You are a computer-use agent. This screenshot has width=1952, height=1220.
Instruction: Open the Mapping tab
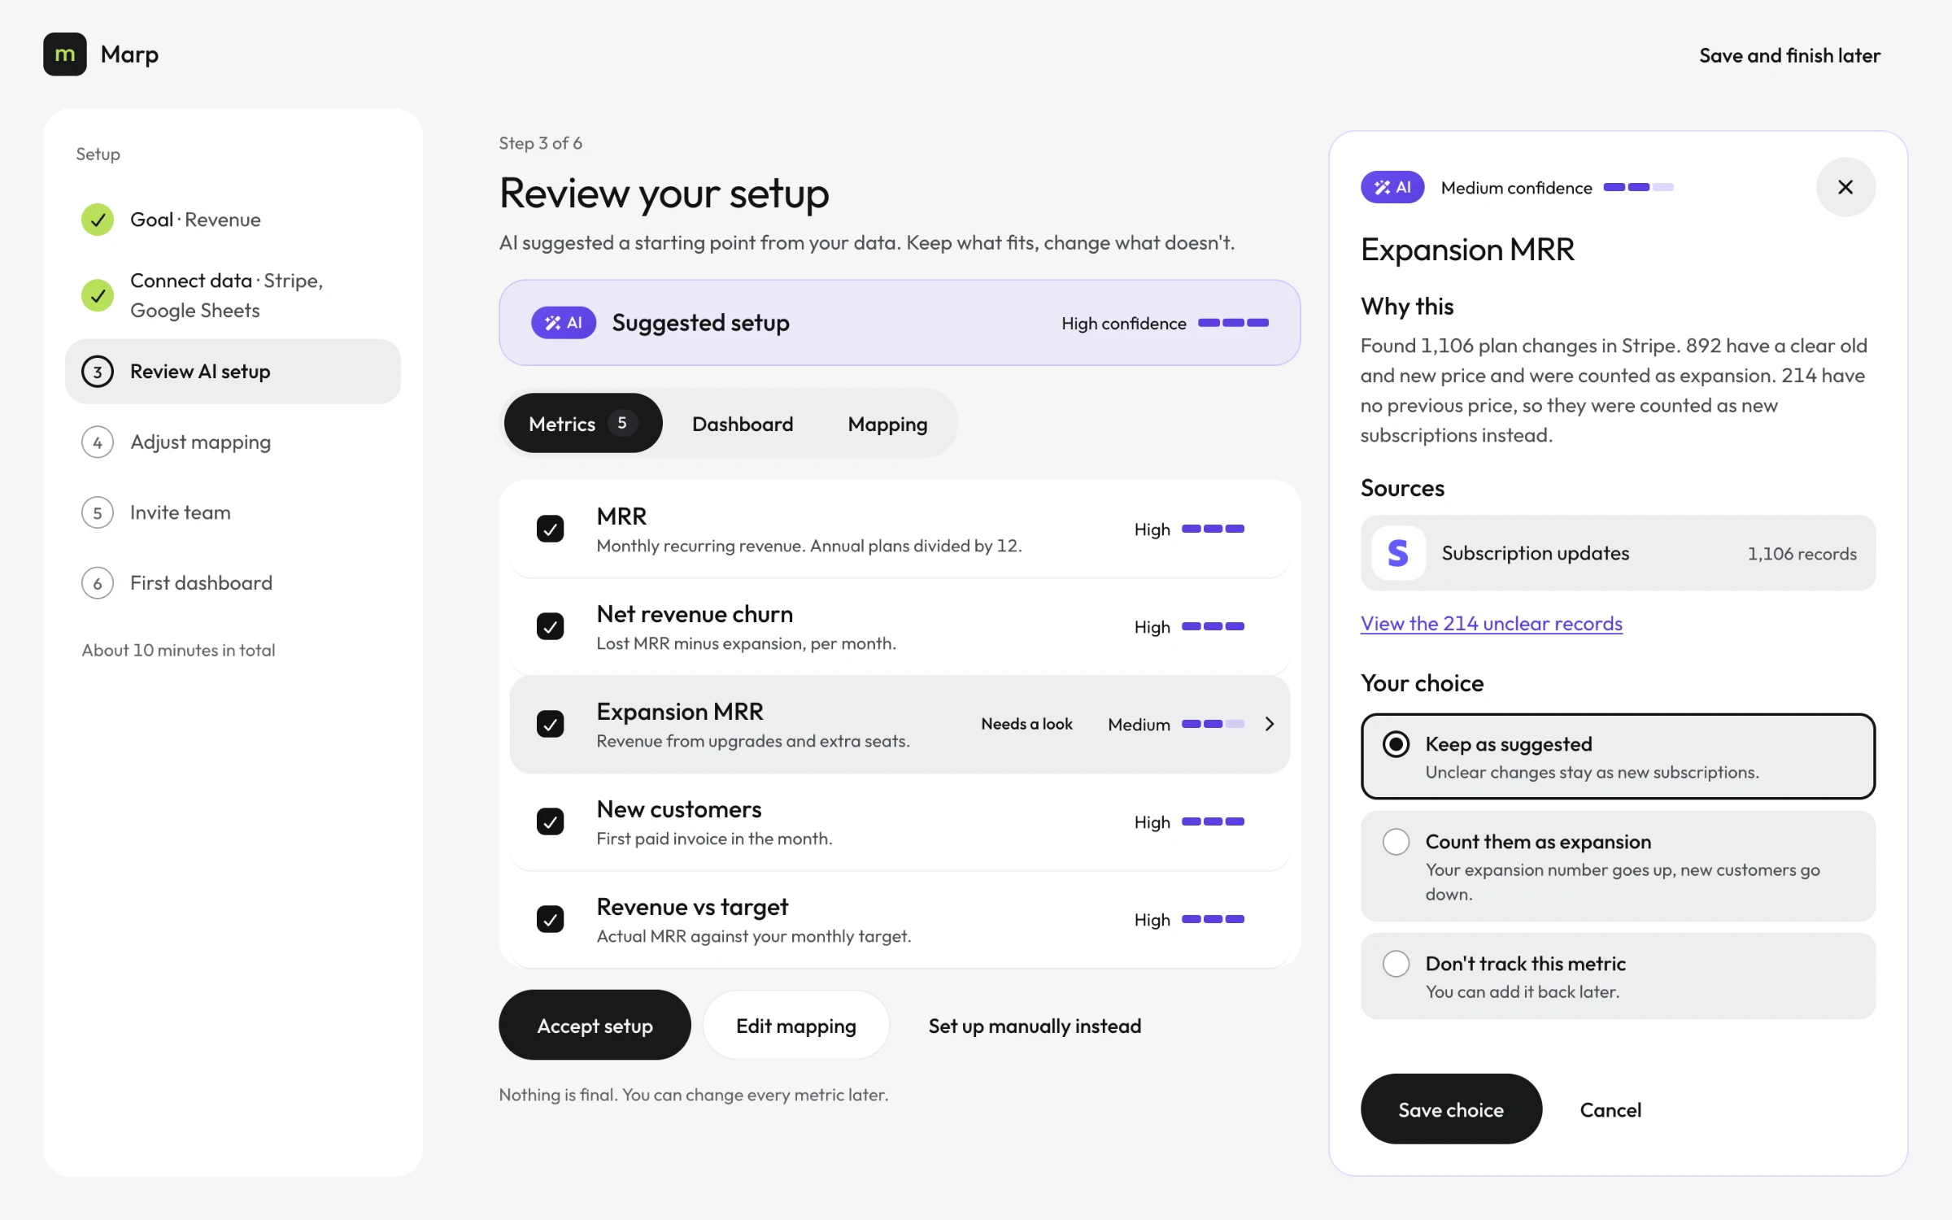887,424
